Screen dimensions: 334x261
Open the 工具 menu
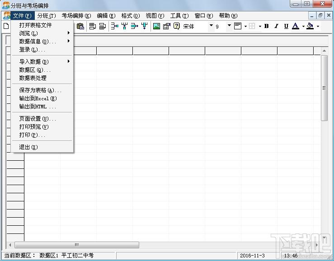(179, 15)
